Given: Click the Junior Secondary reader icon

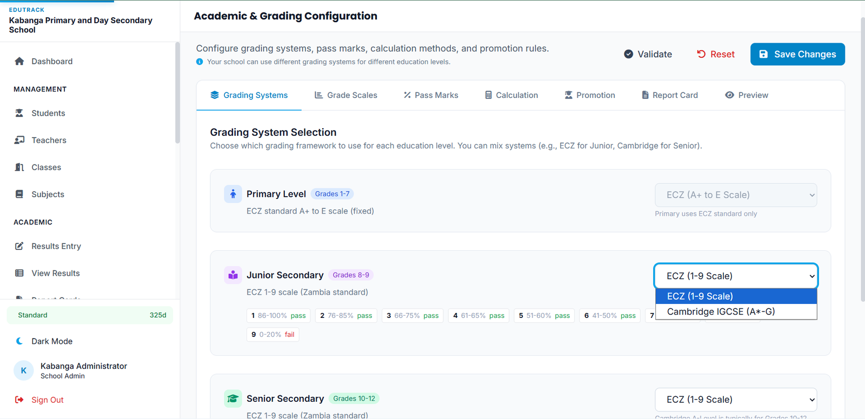Looking at the screenshot, I should [x=233, y=275].
